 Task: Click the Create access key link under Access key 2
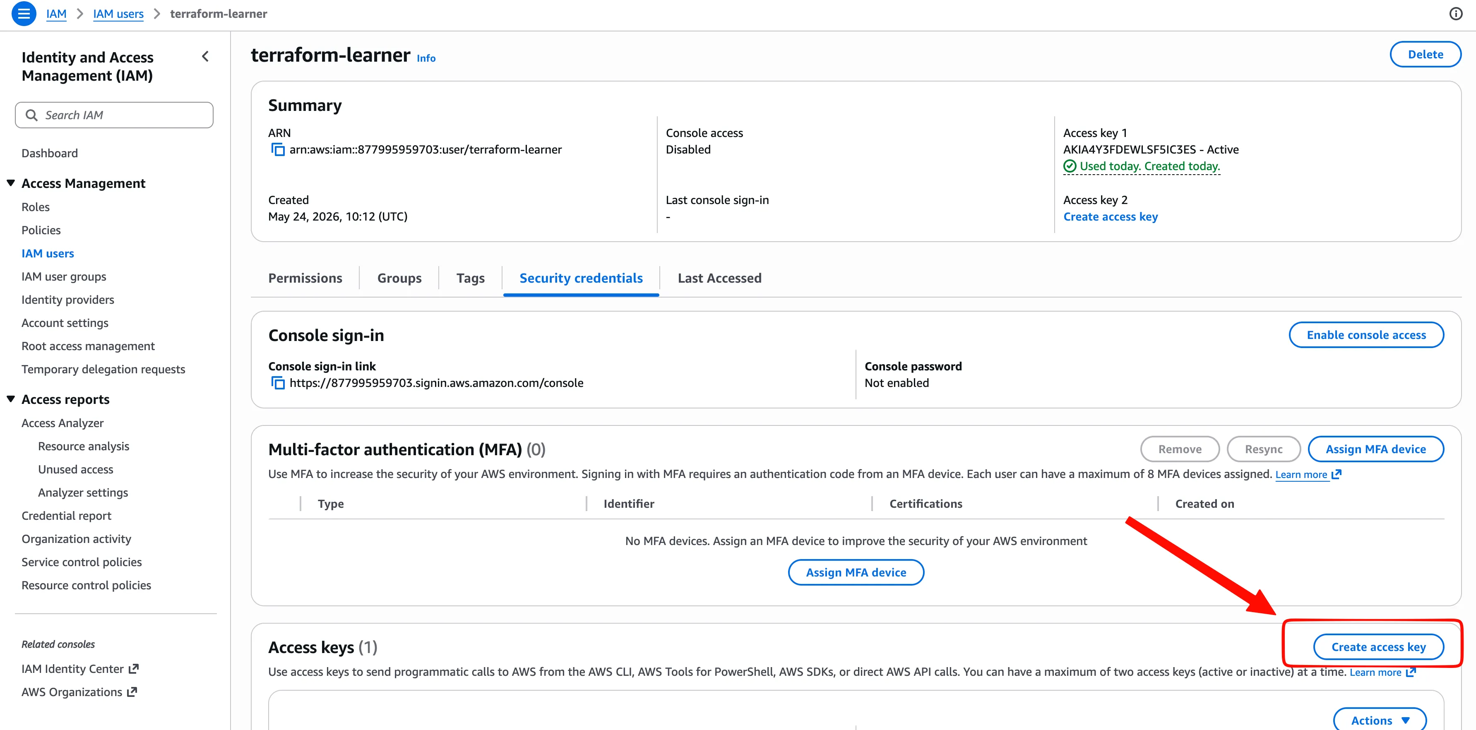click(1111, 216)
